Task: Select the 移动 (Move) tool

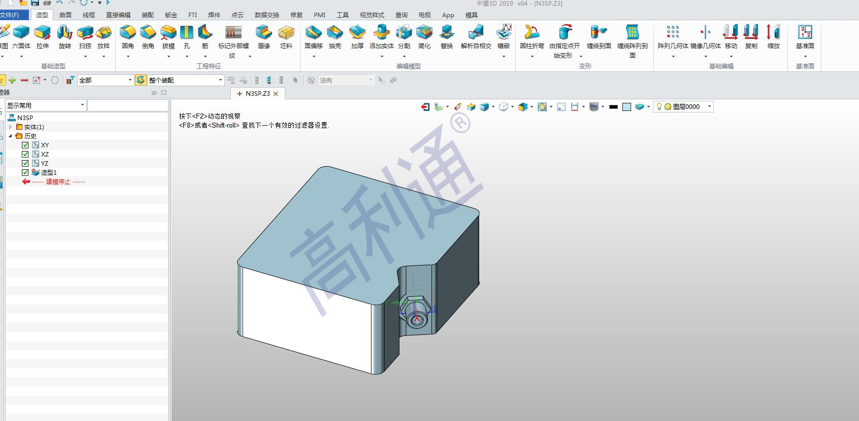Action: [731, 33]
